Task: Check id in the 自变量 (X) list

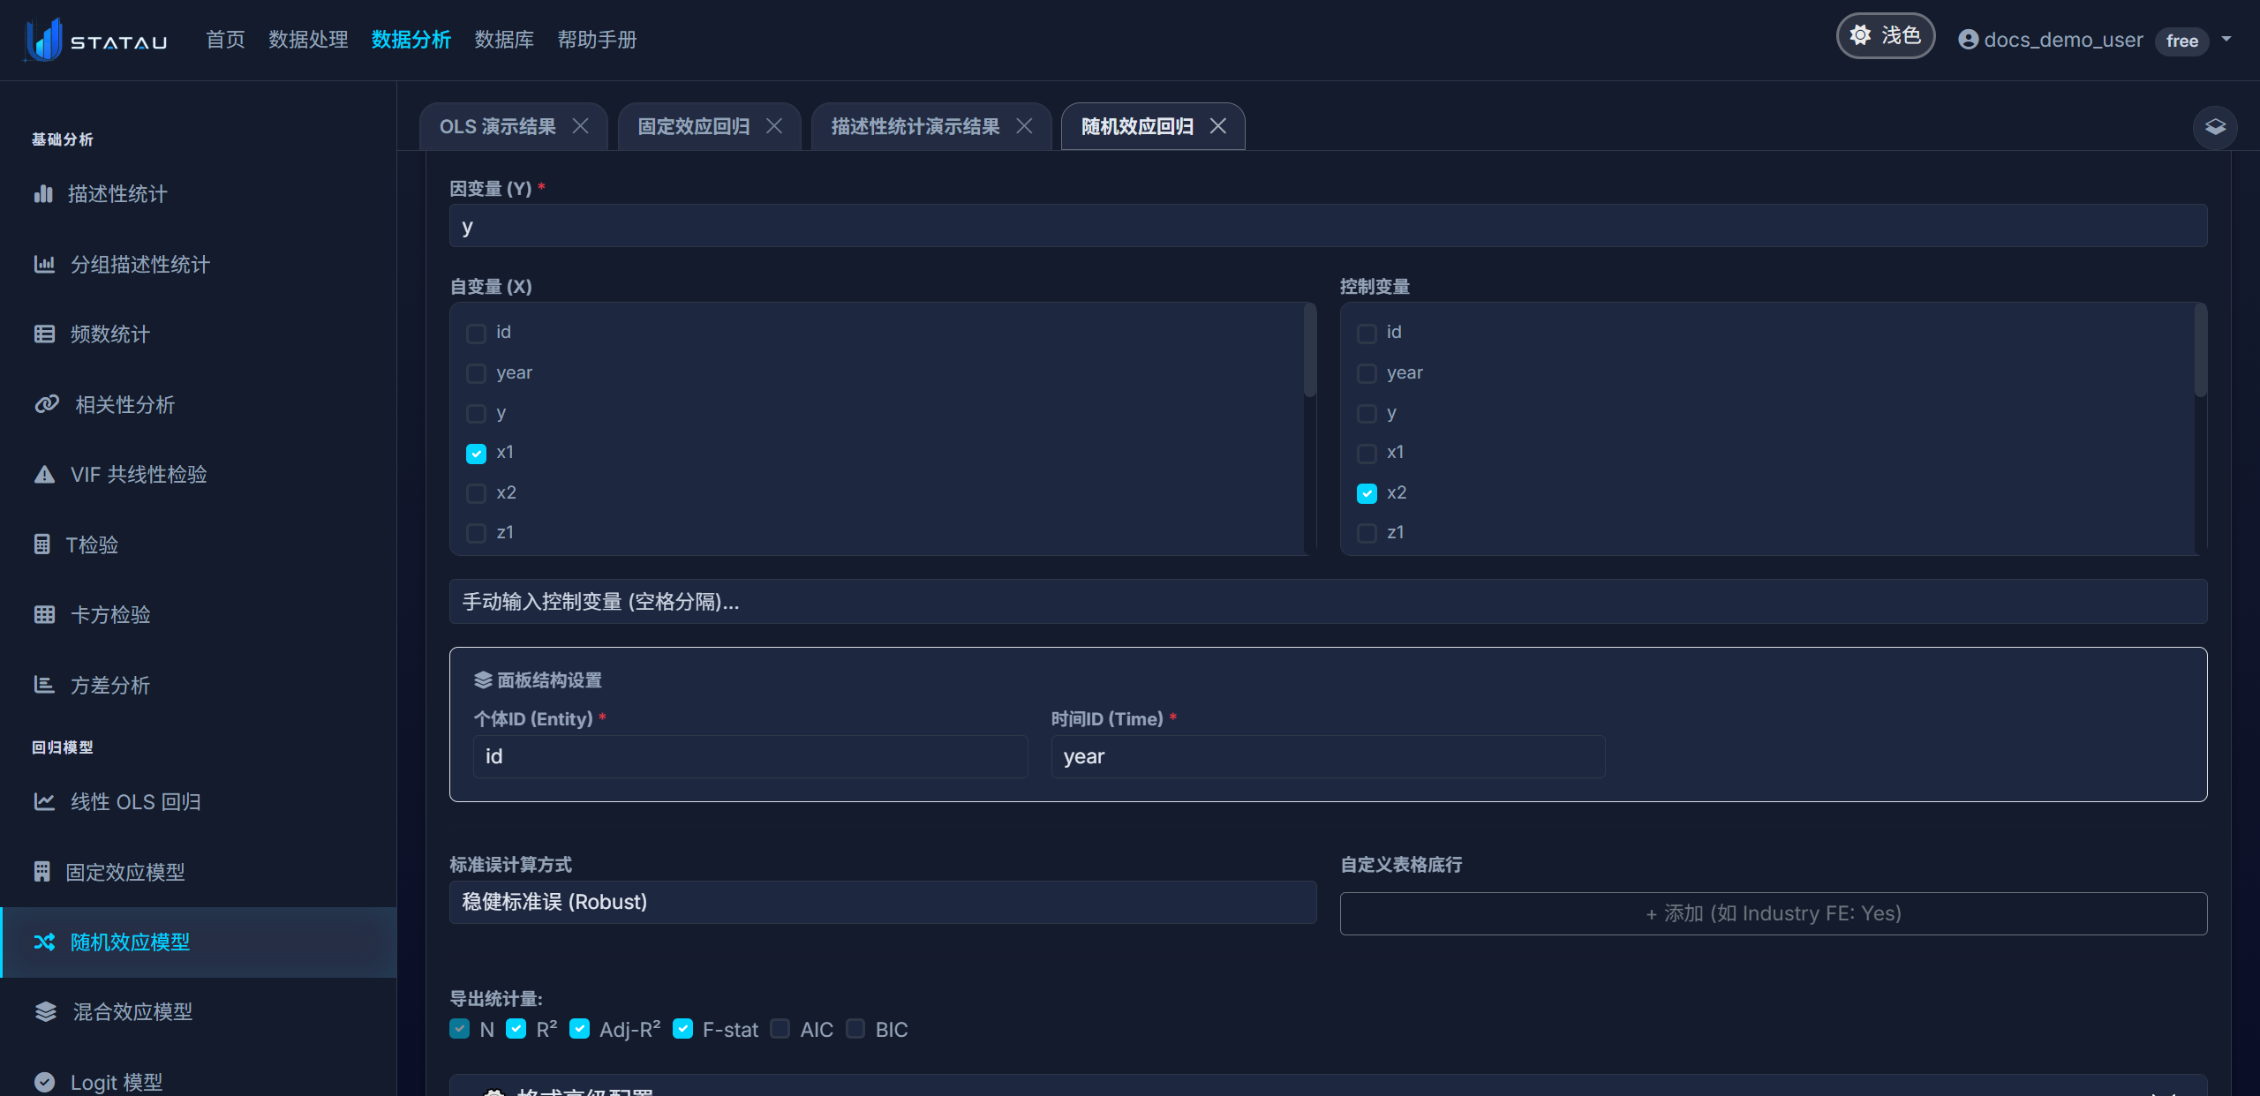Action: tap(476, 334)
